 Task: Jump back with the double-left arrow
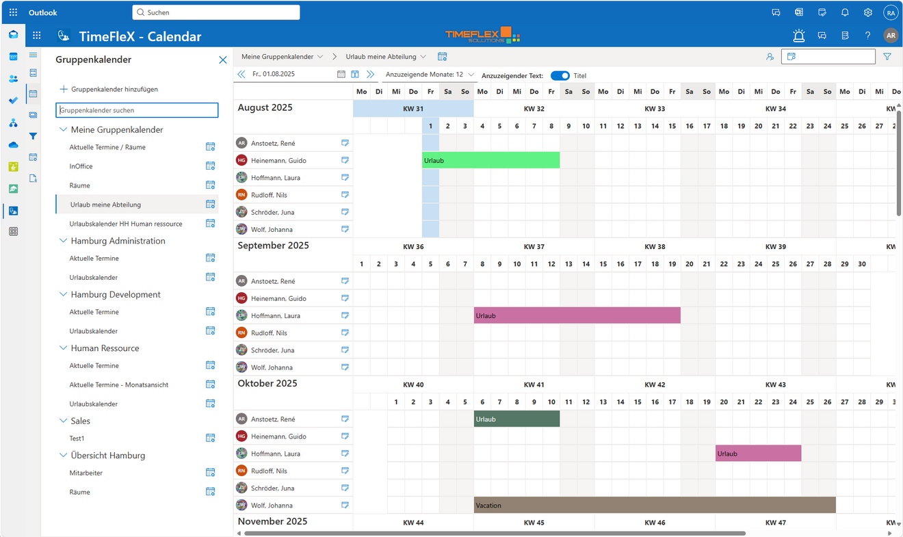click(241, 74)
